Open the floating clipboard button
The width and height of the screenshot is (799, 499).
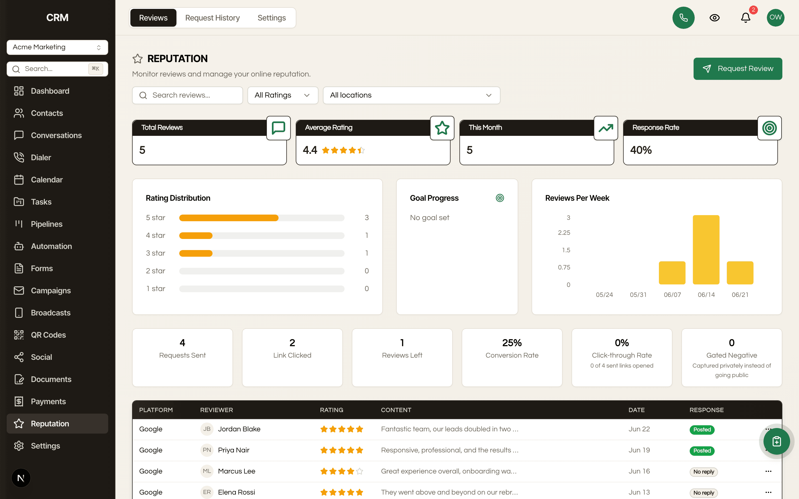777,441
